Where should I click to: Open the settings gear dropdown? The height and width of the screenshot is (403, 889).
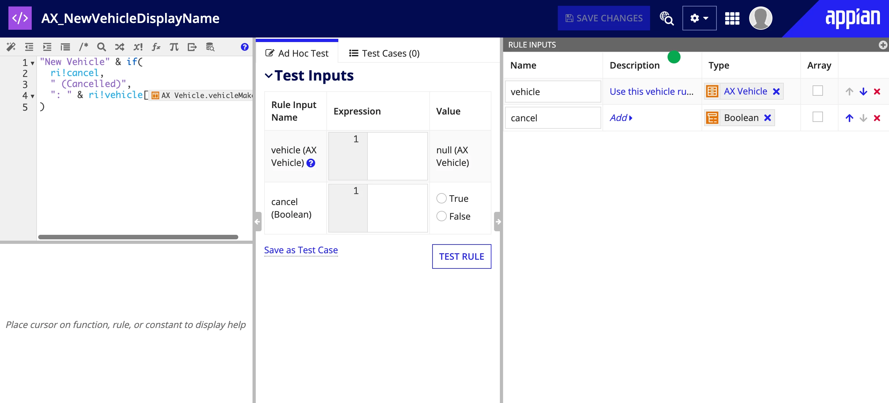click(x=699, y=18)
